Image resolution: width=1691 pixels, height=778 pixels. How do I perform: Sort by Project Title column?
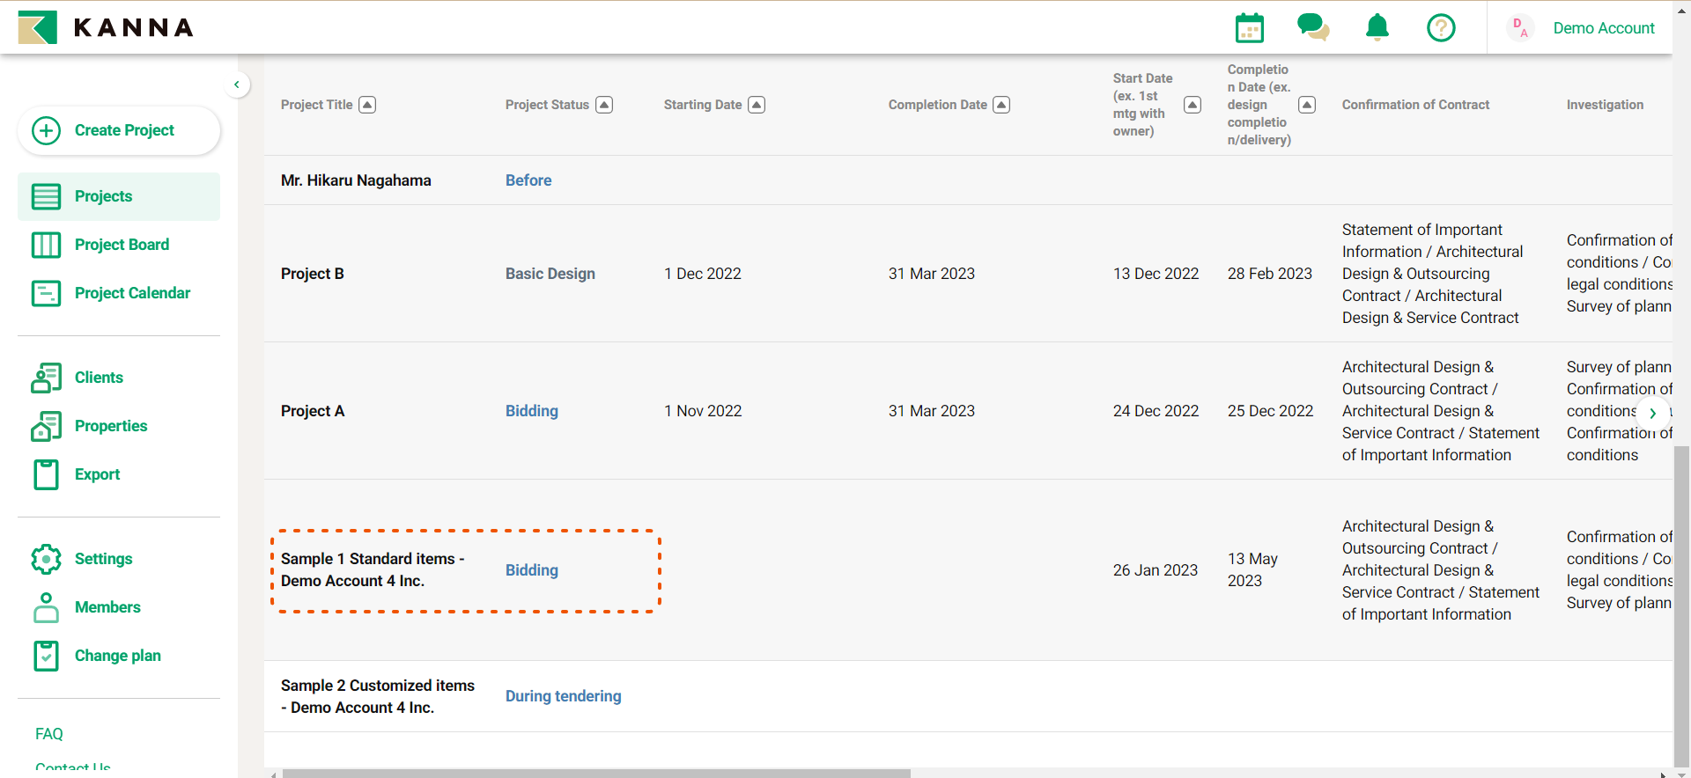[x=367, y=105]
